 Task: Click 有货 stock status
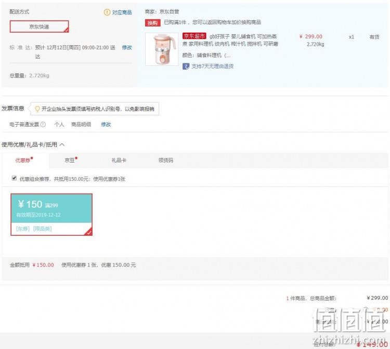click(x=374, y=37)
